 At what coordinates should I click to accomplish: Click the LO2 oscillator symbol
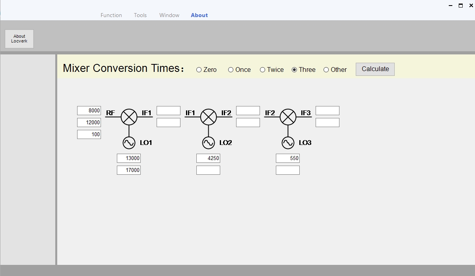pyautogui.click(x=208, y=143)
